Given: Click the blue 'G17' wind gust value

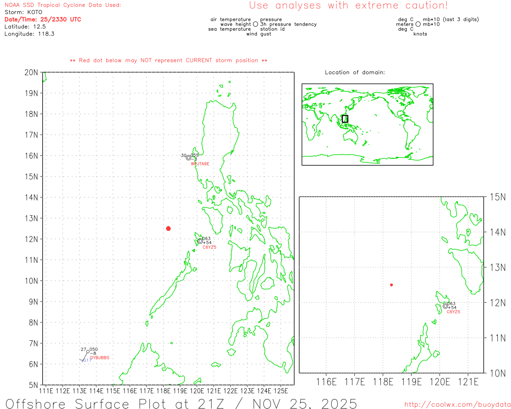Looking at the screenshot, I should pos(87,361).
